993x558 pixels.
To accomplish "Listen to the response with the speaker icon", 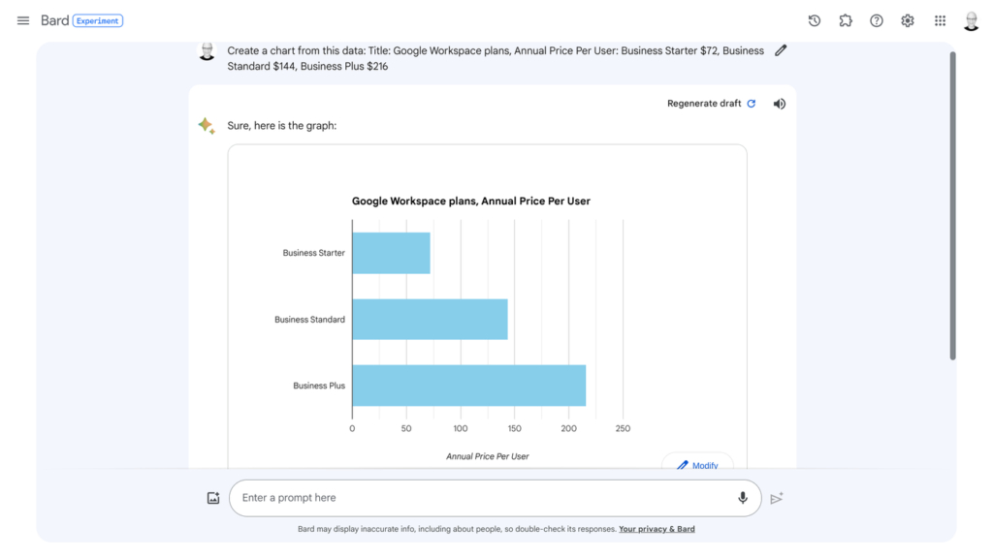I will [x=779, y=103].
